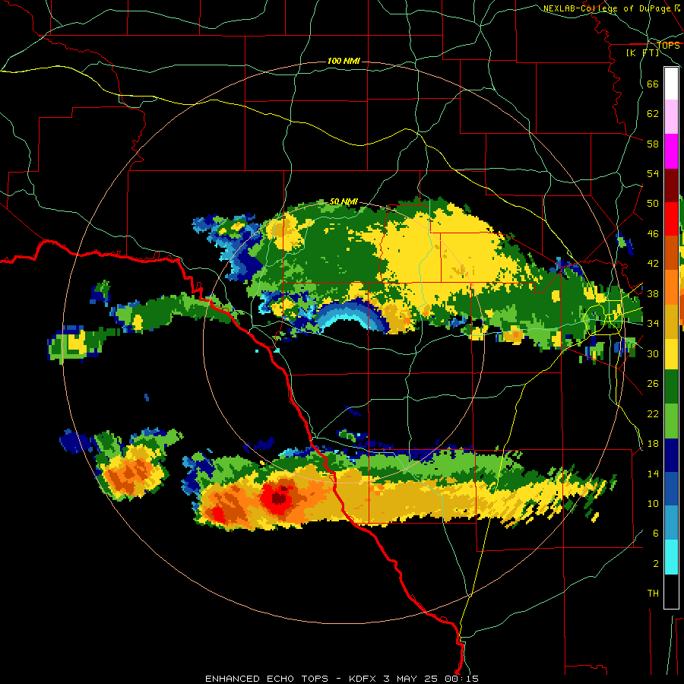Click the "38" legend number
Viewport: 684px width, 684px height.
653,293
